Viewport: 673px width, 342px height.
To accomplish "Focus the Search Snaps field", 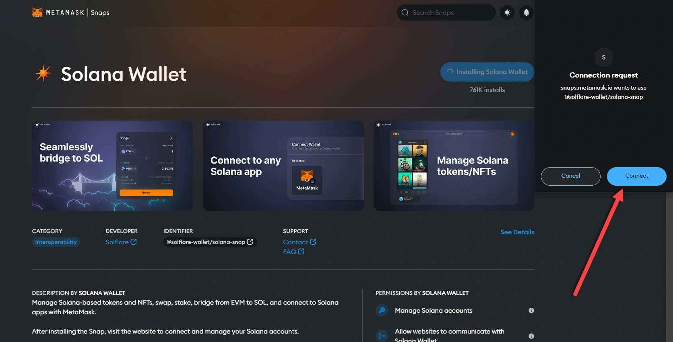I will [446, 12].
